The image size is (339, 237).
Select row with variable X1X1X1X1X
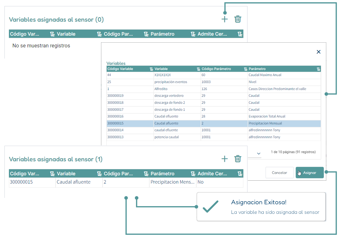(x=214, y=75)
